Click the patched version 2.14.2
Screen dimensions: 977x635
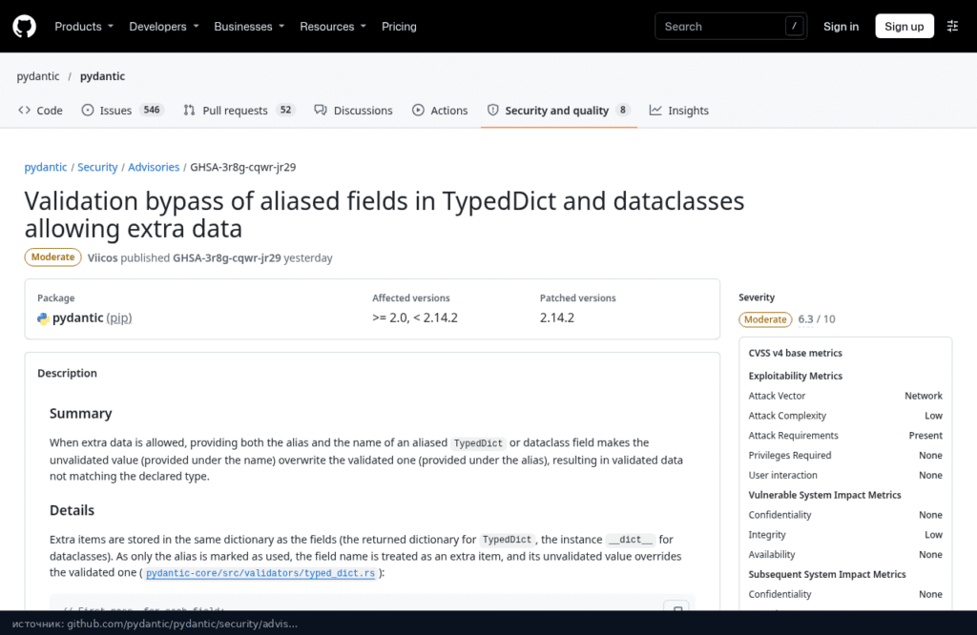(x=557, y=317)
